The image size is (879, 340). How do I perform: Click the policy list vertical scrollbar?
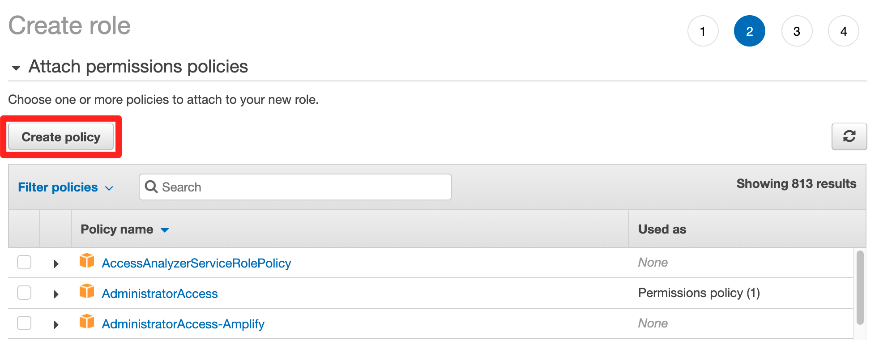tap(860, 287)
